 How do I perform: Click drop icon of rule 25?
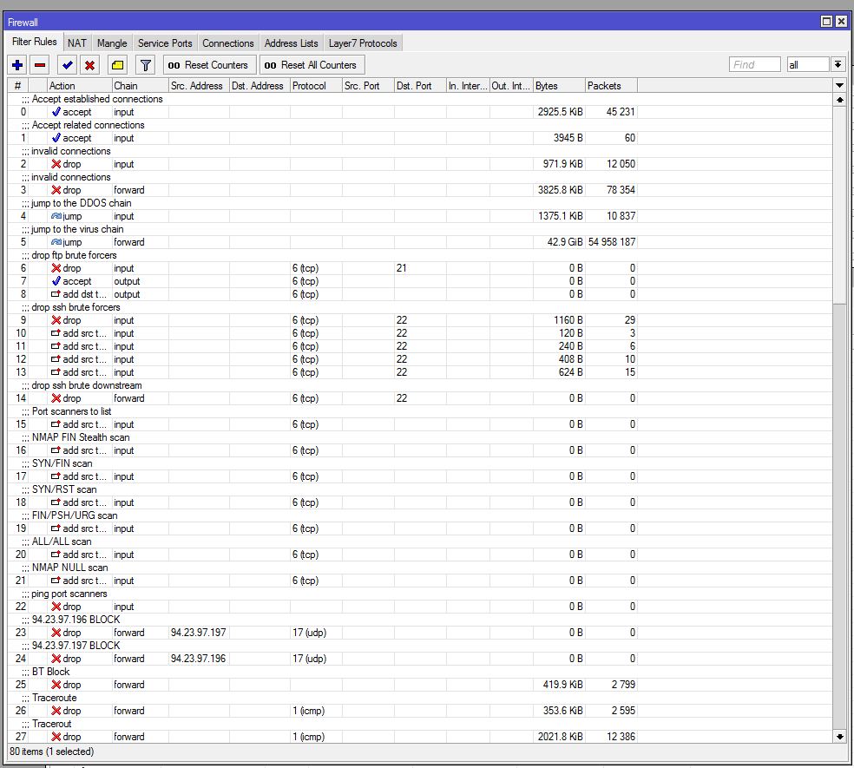[x=56, y=685]
